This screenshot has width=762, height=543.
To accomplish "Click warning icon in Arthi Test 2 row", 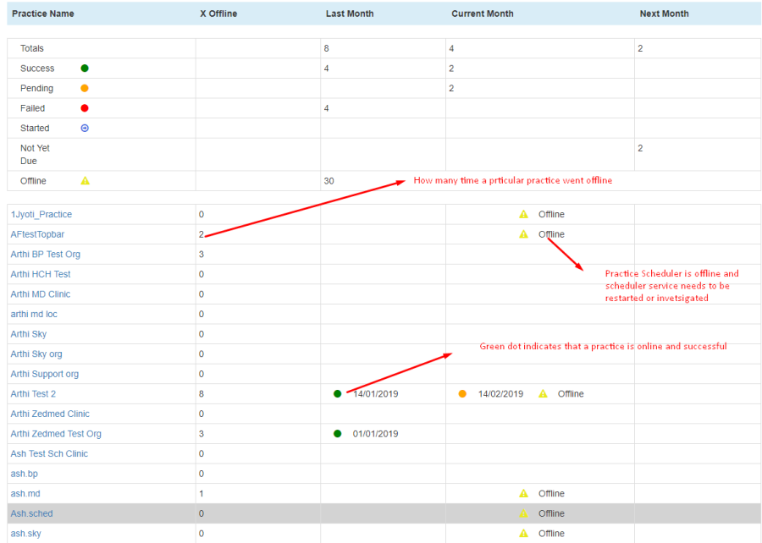I will [543, 393].
